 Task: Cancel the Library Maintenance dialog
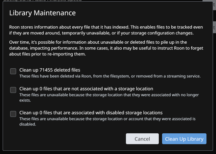point(142,139)
